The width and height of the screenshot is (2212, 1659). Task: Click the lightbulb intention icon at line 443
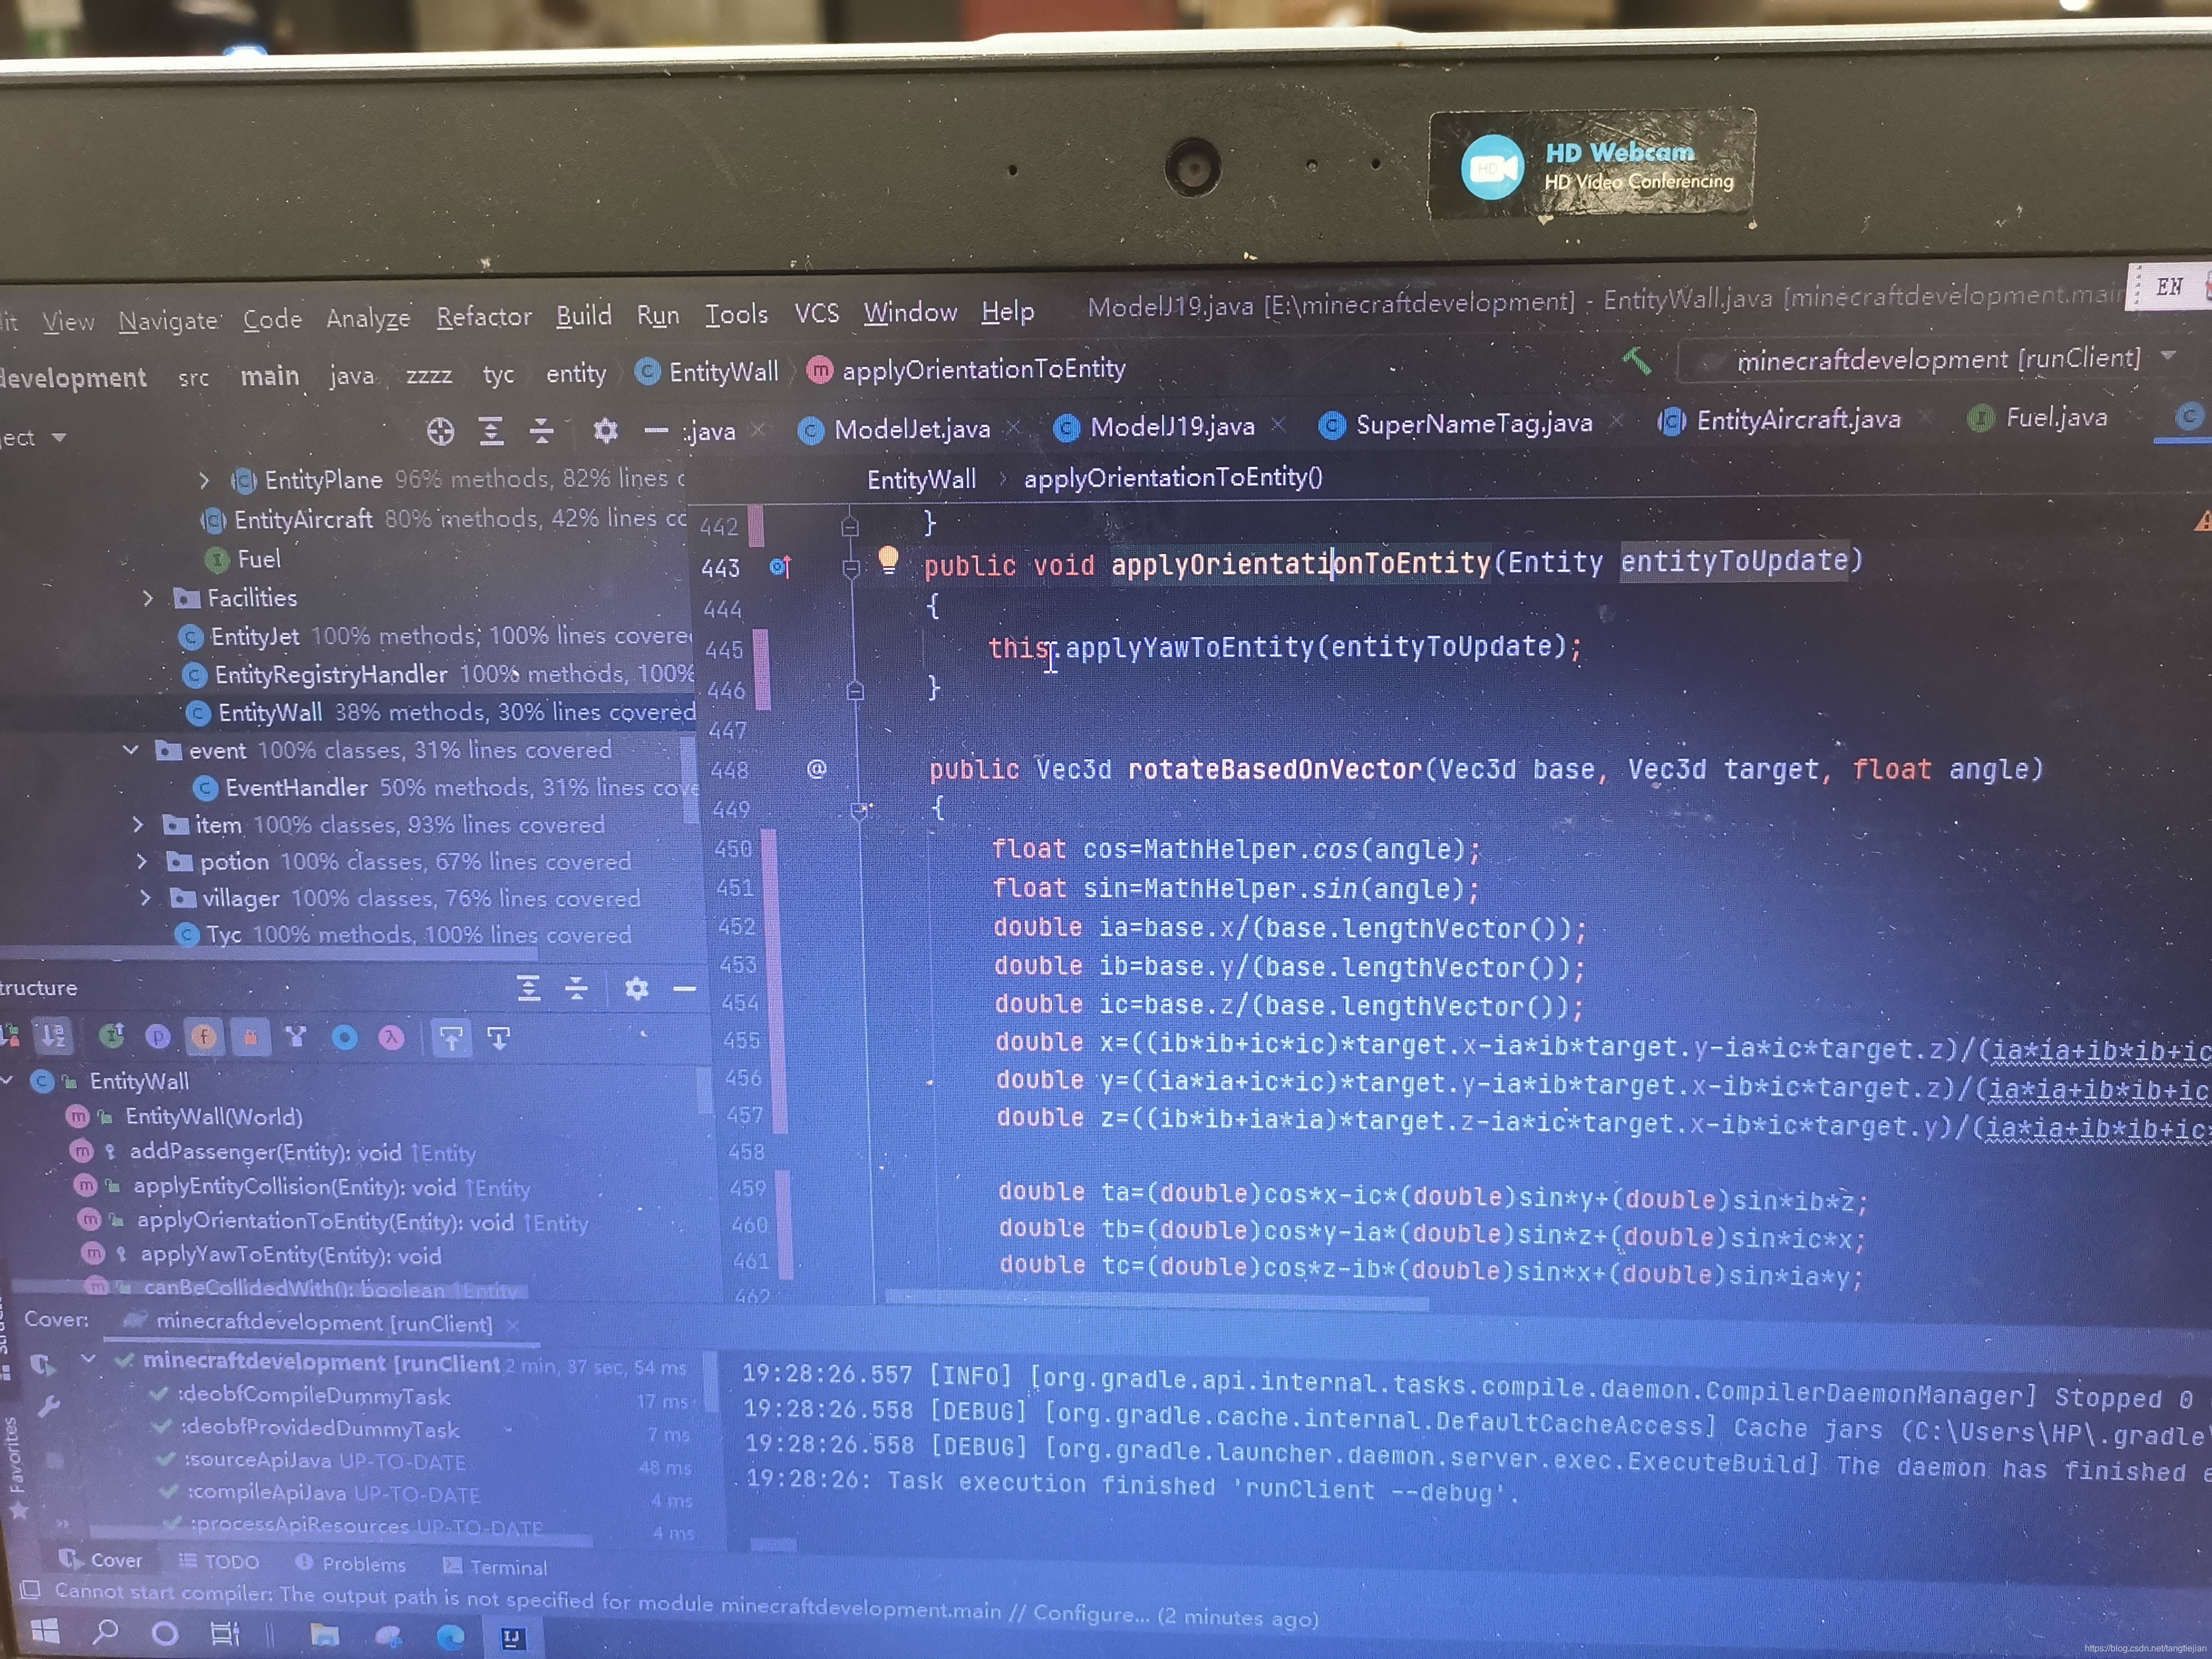click(888, 559)
